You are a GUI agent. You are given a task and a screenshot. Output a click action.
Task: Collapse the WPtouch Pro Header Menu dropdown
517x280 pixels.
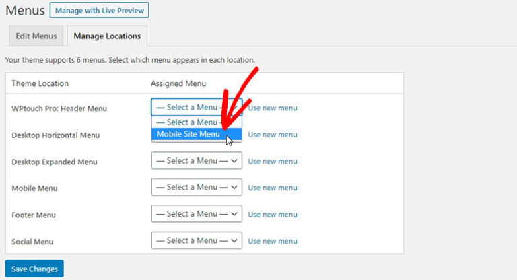[x=196, y=108]
